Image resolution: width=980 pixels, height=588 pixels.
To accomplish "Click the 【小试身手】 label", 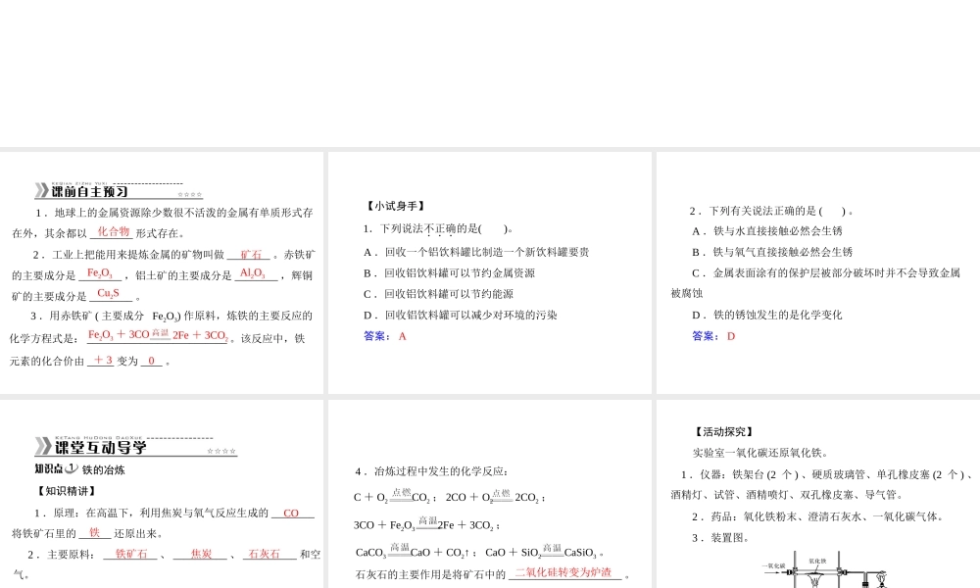I will 396,206.
